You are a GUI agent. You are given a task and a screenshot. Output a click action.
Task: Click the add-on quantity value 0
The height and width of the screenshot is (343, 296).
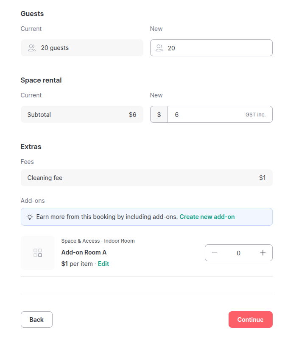point(239,253)
